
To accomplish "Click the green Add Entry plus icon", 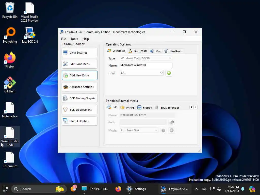I will point(169,73).
